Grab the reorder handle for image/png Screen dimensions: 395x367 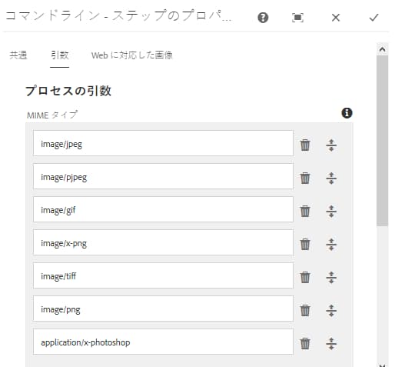point(331,311)
